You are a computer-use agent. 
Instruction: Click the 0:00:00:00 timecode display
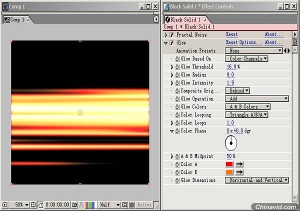coord(57,205)
